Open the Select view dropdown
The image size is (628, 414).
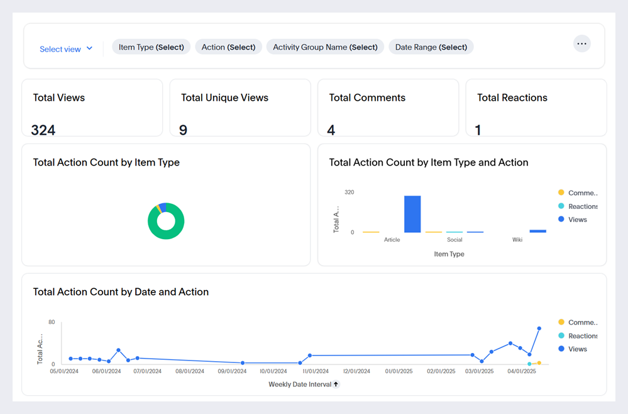[66, 48]
